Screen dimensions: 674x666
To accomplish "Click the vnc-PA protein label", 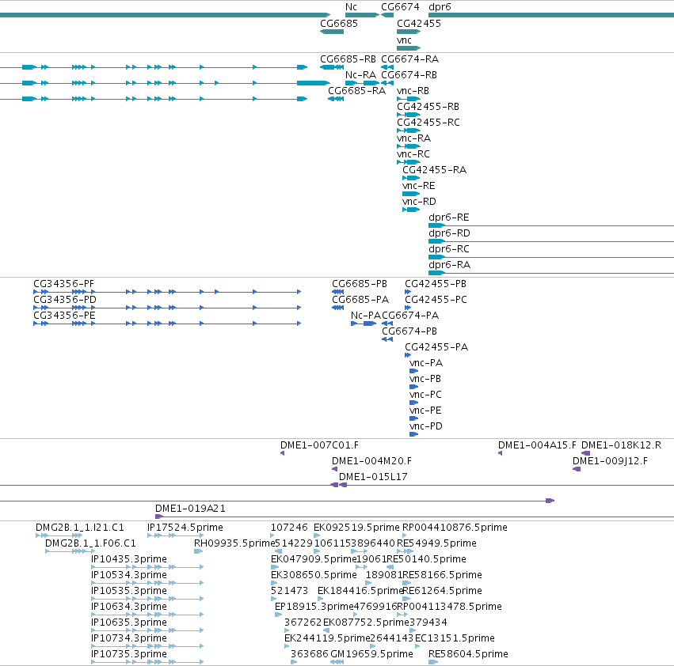I will pos(426,363).
